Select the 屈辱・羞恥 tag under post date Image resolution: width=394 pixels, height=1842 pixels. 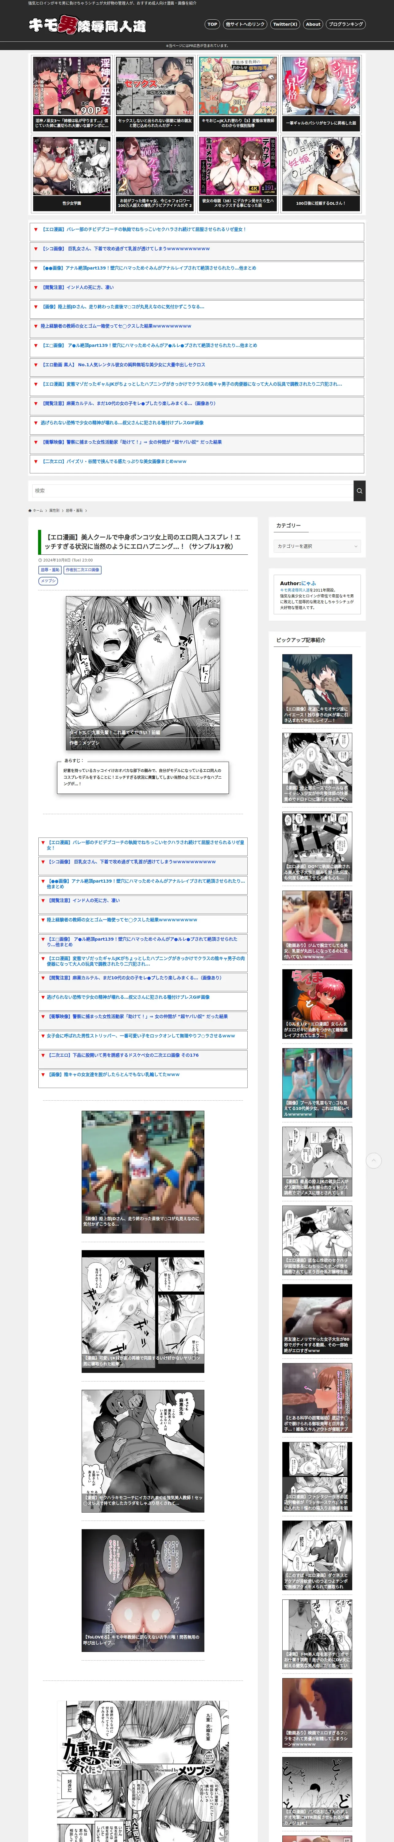[x=50, y=570]
